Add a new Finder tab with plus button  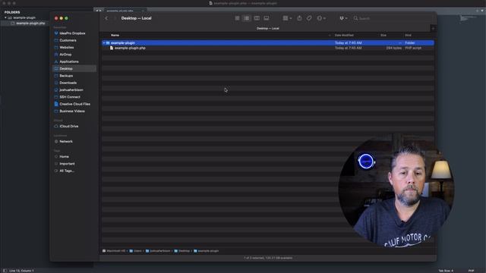(433, 29)
